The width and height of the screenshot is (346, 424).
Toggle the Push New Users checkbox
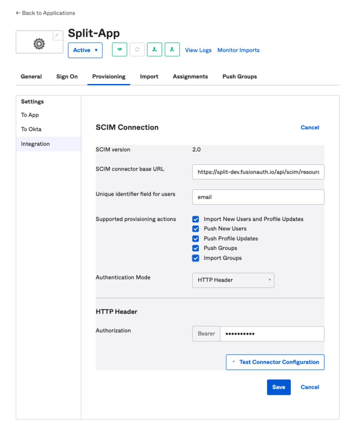[x=195, y=229]
